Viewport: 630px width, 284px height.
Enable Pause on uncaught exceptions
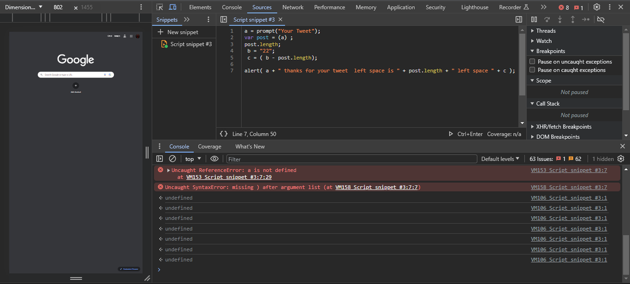pos(533,61)
